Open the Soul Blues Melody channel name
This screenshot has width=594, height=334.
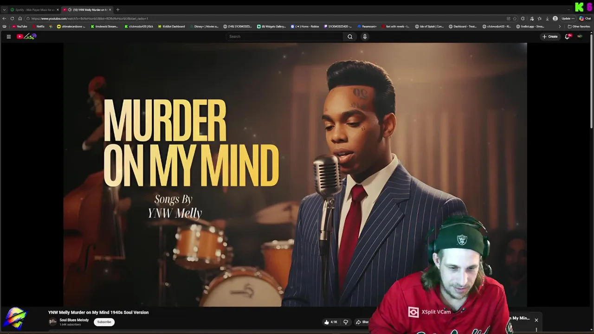coord(74,320)
